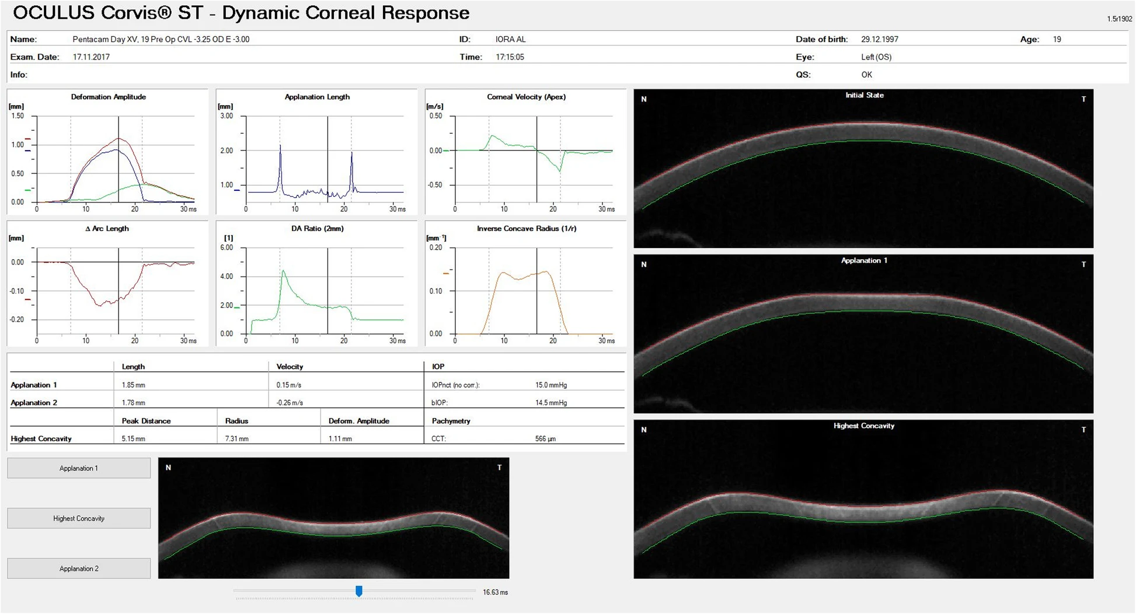Click the Applanation 1 length 1.85 mm
Image resolution: width=1136 pixels, height=614 pixels.
coord(134,385)
